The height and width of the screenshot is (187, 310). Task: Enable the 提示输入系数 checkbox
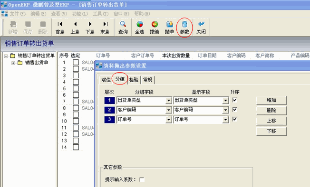pos(142,180)
